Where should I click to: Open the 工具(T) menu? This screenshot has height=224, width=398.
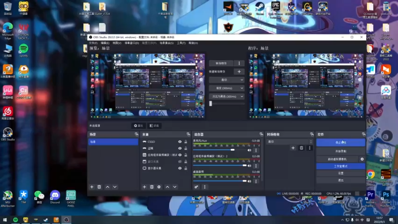[x=181, y=43]
